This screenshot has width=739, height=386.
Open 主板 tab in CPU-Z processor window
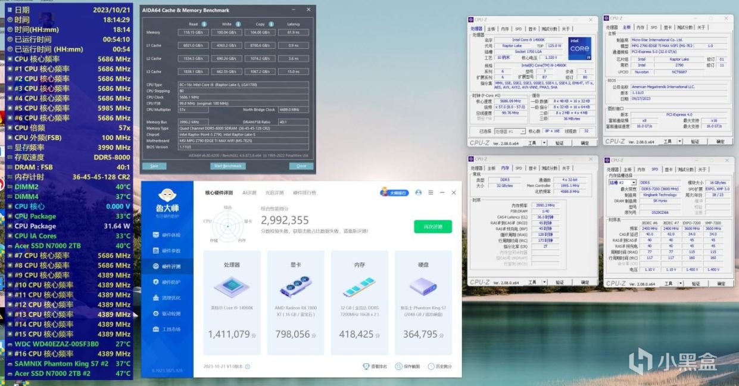(x=491, y=28)
